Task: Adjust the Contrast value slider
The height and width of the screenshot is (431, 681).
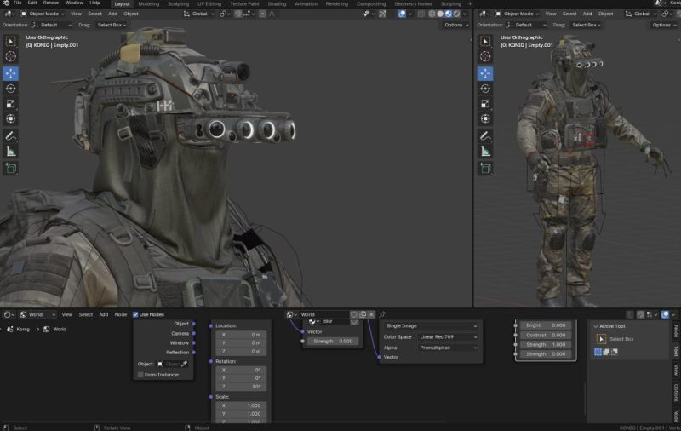Action: click(x=545, y=335)
